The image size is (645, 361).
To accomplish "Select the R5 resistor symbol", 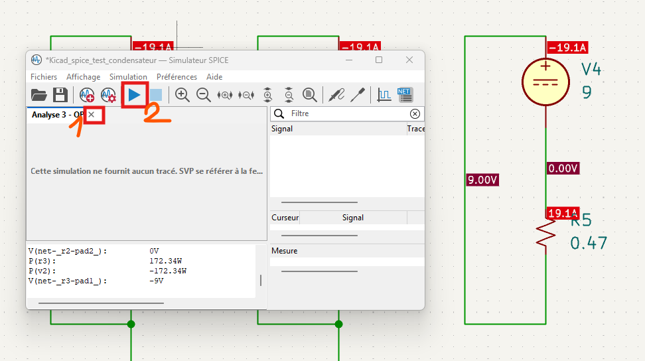I will 546,233.
